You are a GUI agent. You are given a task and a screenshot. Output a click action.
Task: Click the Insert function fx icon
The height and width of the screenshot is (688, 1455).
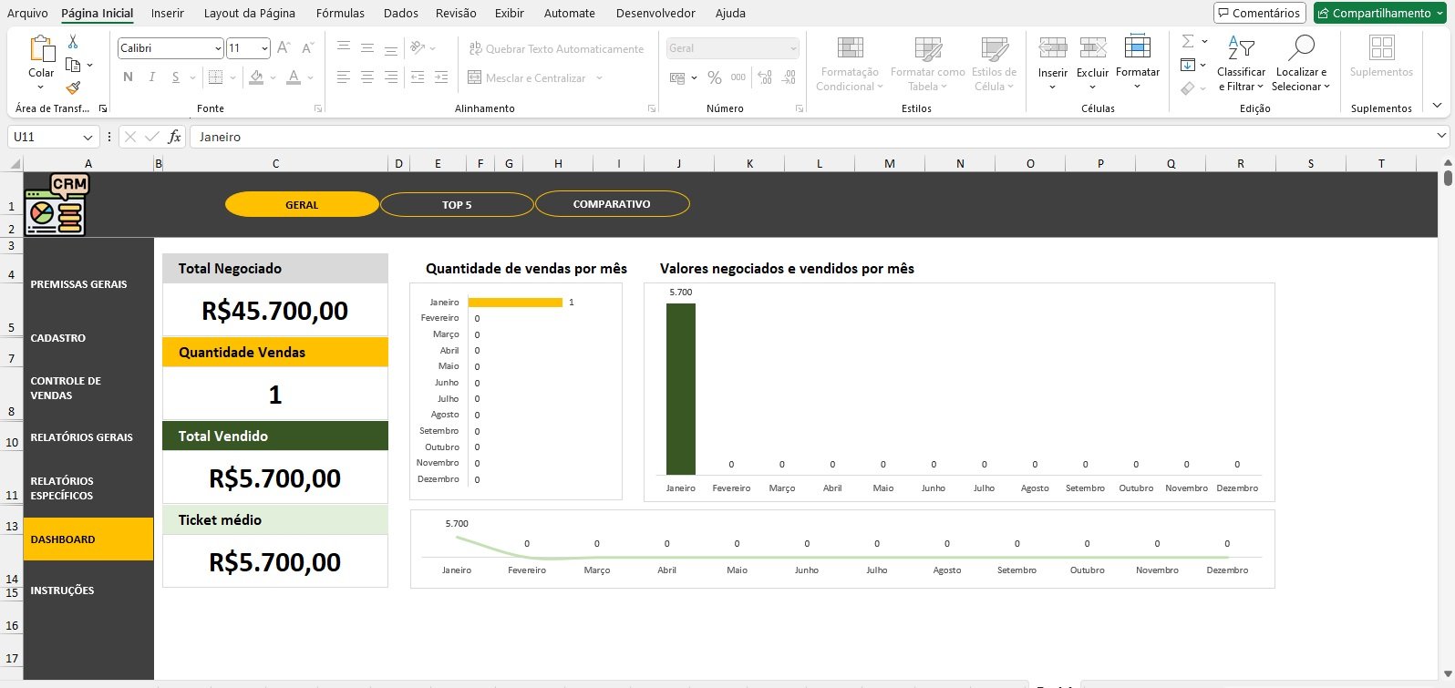(175, 137)
